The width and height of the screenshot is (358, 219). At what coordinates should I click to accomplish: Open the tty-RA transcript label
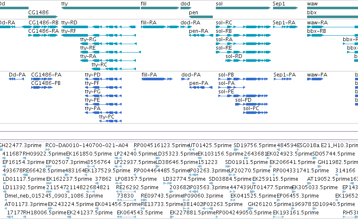point(88,56)
